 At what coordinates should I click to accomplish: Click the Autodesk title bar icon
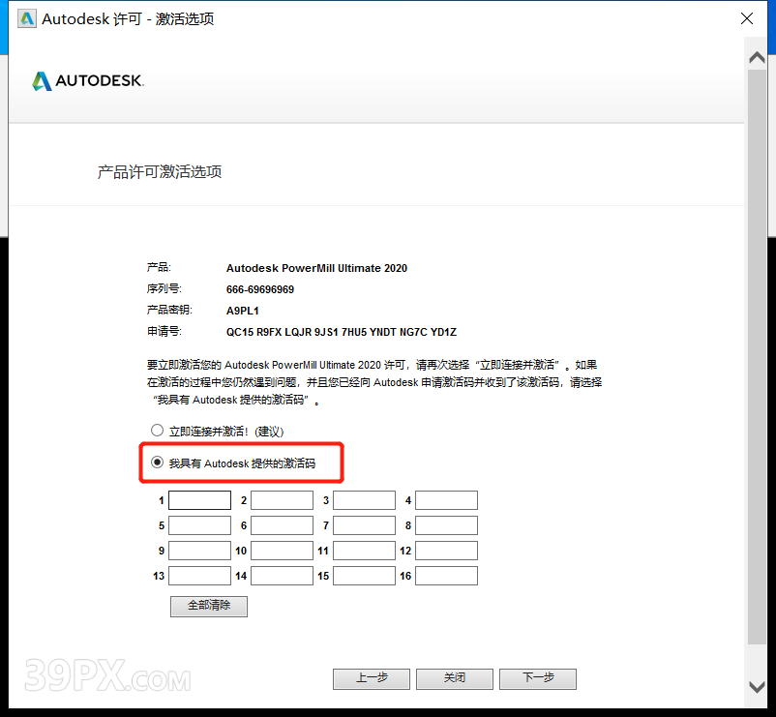pyautogui.click(x=27, y=18)
